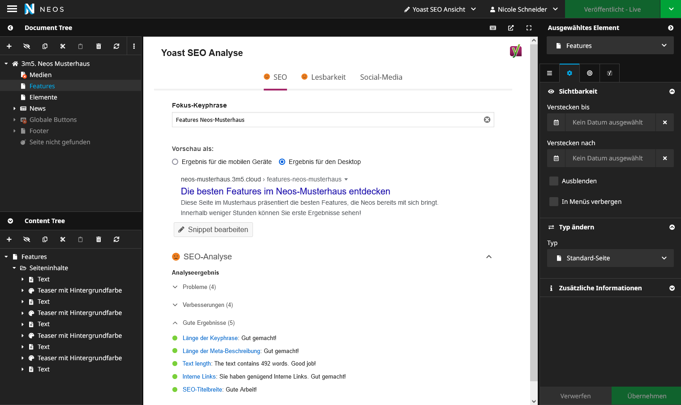Collapse the 'Typ ändern' section
Screen dimensions: 681x405
click(672, 227)
